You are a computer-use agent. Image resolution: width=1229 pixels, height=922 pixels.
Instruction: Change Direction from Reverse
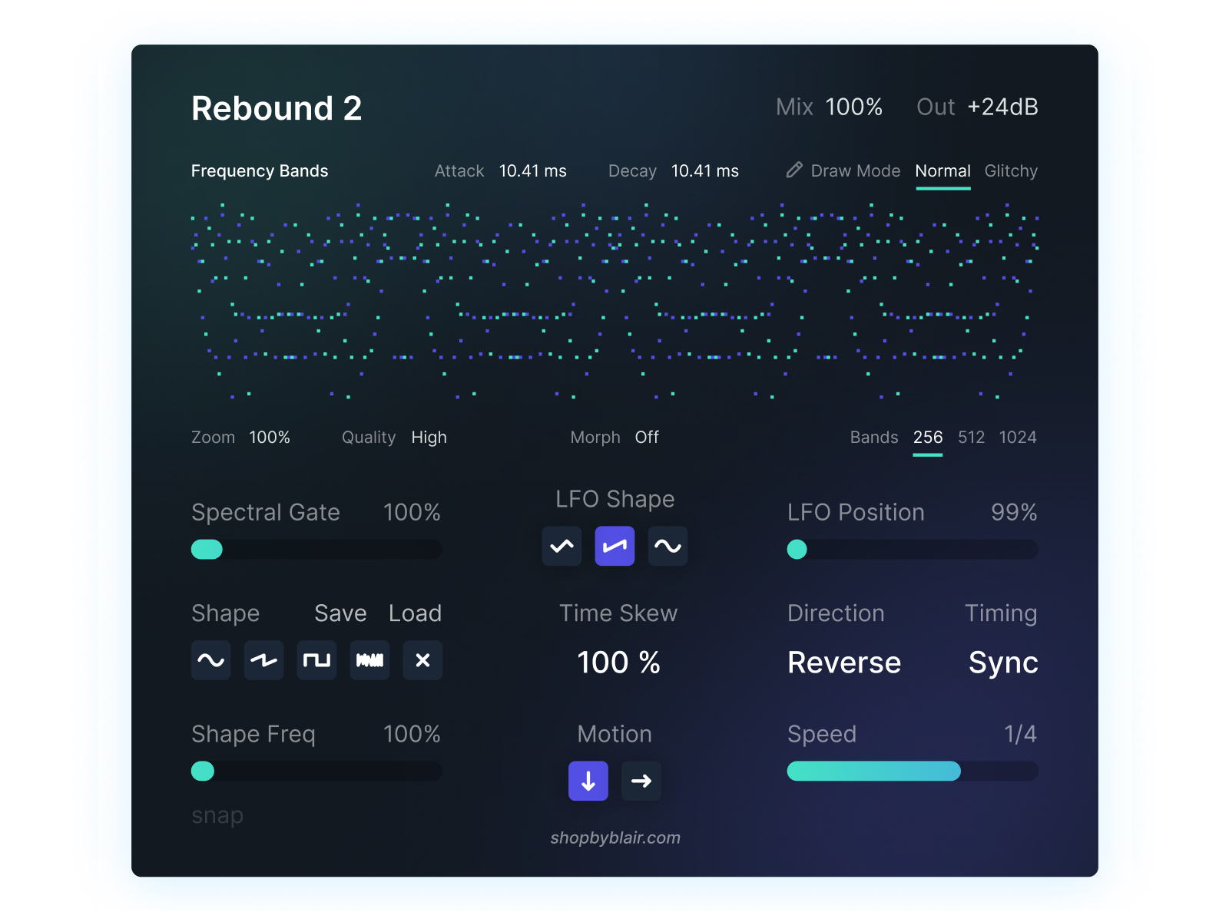(x=843, y=663)
